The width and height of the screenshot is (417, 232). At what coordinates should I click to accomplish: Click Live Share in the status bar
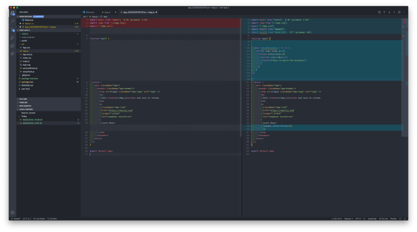(x=39, y=219)
